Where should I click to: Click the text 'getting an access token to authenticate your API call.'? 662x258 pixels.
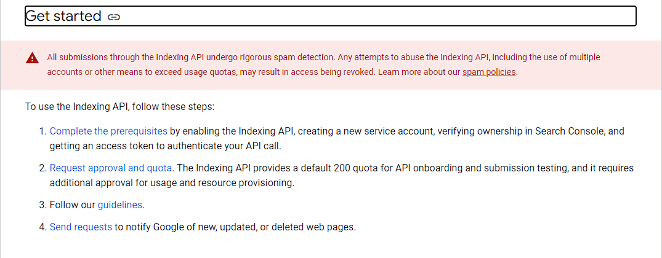(165, 146)
